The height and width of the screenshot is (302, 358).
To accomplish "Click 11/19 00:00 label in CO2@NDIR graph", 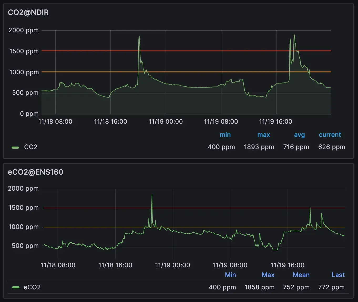I will point(166,122).
